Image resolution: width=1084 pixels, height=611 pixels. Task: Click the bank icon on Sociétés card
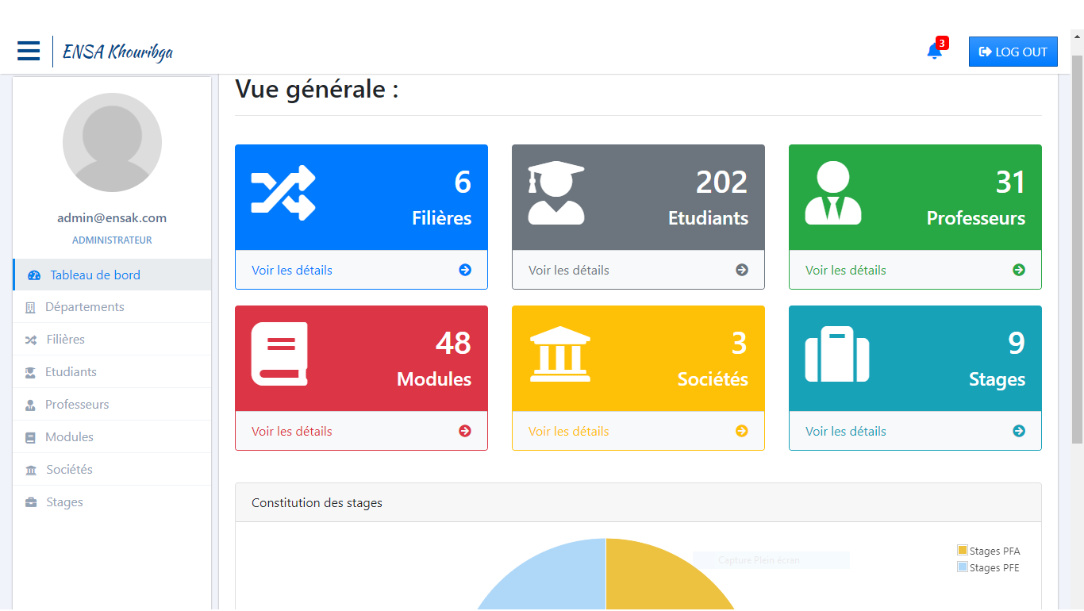coord(560,354)
